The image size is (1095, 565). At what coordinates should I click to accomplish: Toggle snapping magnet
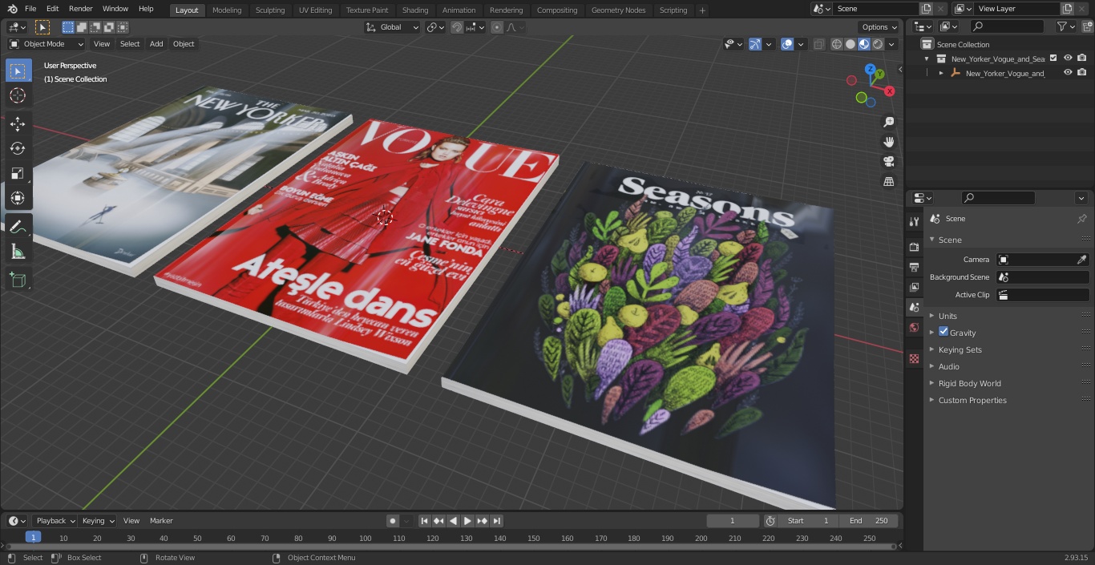pyautogui.click(x=457, y=27)
